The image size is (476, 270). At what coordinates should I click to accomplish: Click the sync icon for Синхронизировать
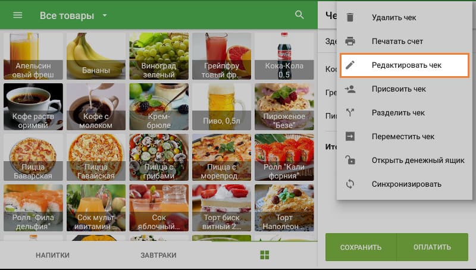point(350,184)
